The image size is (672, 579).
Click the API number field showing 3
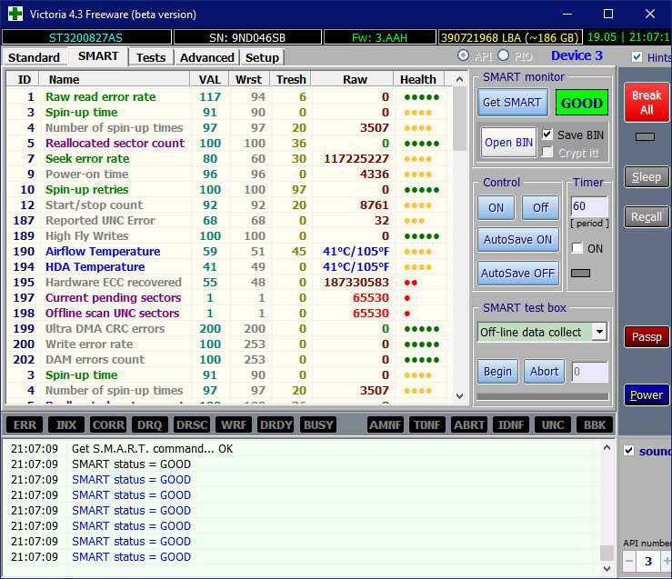pos(648,561)
